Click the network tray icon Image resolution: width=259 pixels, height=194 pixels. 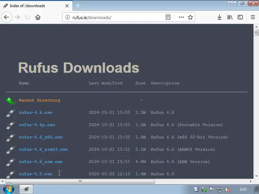point(220,189)
